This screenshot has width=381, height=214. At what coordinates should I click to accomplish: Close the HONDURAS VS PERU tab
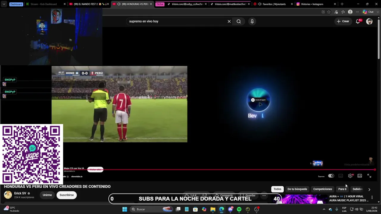[x=151, y=4]
